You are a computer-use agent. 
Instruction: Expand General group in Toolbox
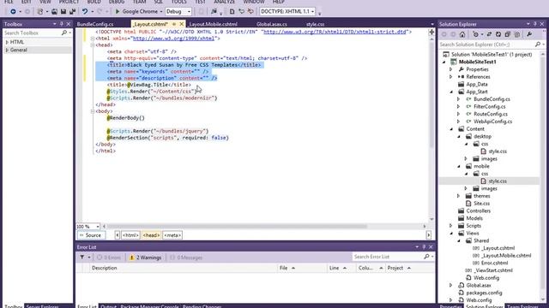[7, 50]
